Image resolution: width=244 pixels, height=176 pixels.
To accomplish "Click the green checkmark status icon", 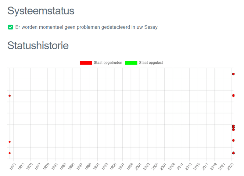I will coord(10,27).
